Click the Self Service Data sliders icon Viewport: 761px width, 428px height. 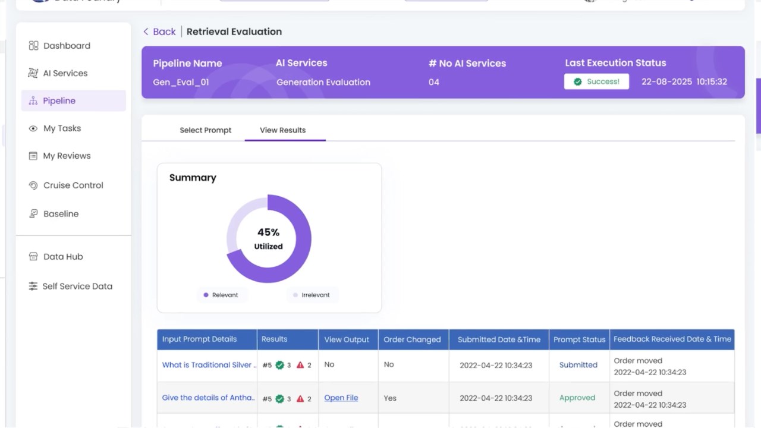pyautogui.click(x=33, y=286)
